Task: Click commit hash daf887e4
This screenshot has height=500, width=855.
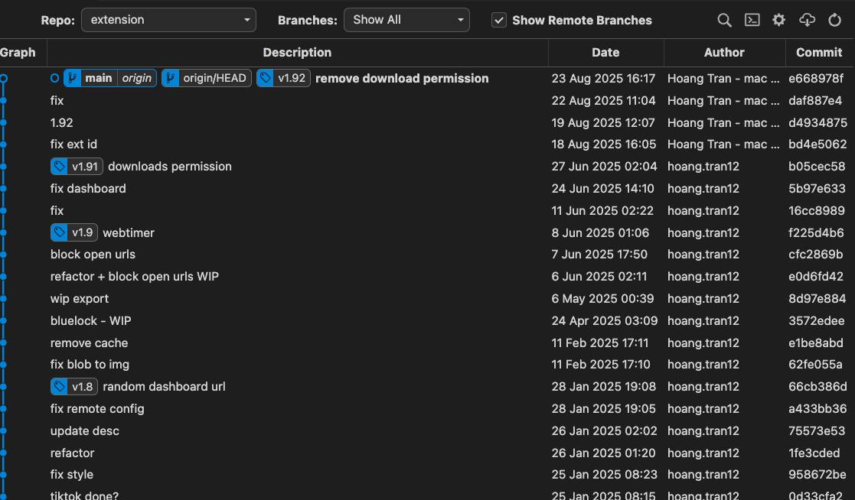Action: coord(815,101)
